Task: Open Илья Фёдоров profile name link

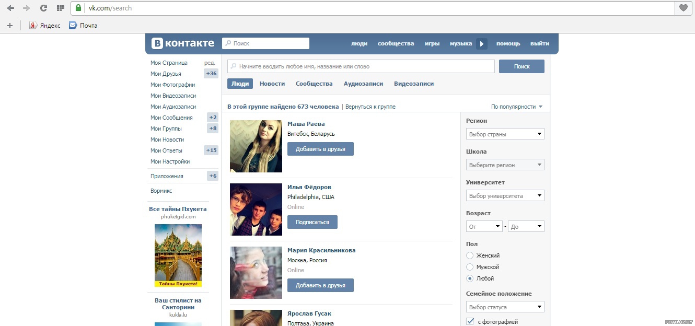Action: click(309, 187)
